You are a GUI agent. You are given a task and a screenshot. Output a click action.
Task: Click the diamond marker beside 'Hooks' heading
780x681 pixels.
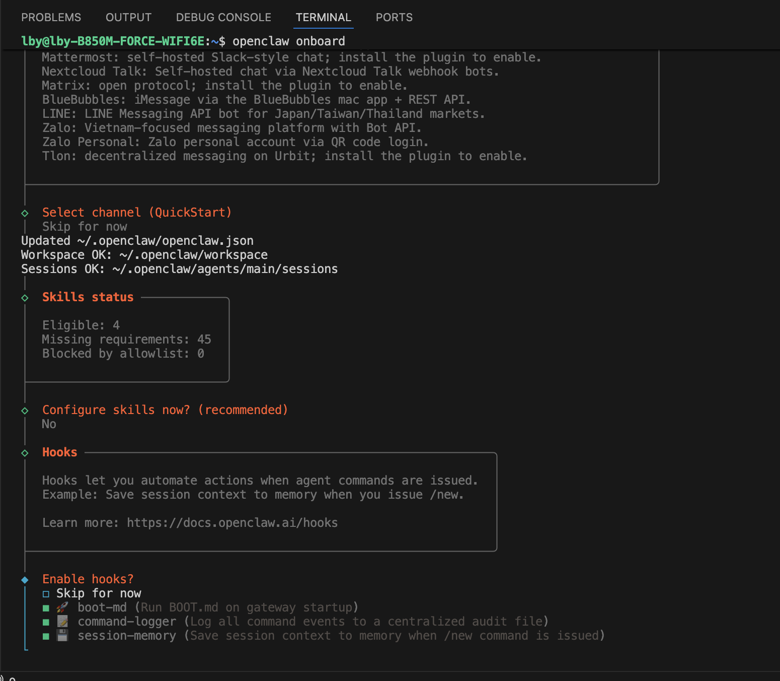(x=25, y=453)
